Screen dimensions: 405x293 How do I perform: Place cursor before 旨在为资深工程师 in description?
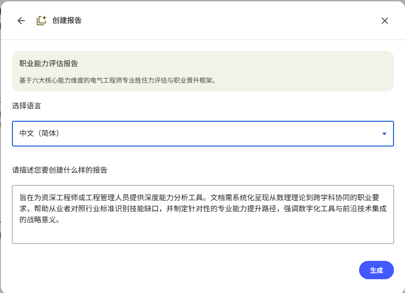pyautogui.click(x=20, y=197)
